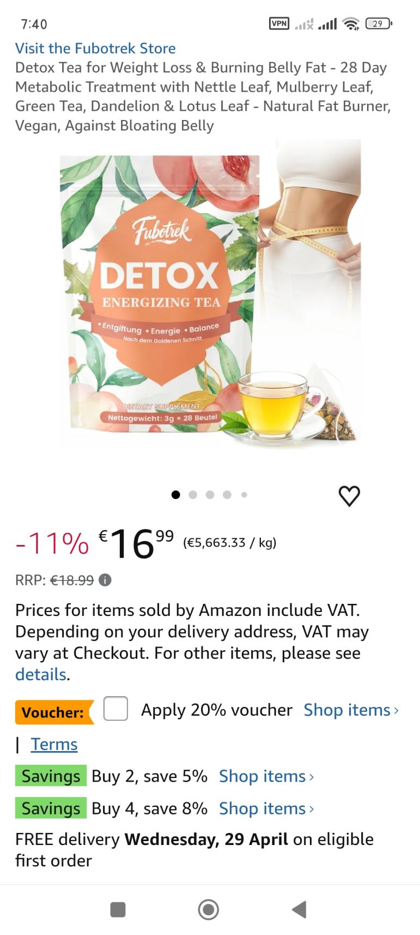Visit the Fubotrek Store link
420x935 pixels.
pyautogui.click(x=95, y=48)
